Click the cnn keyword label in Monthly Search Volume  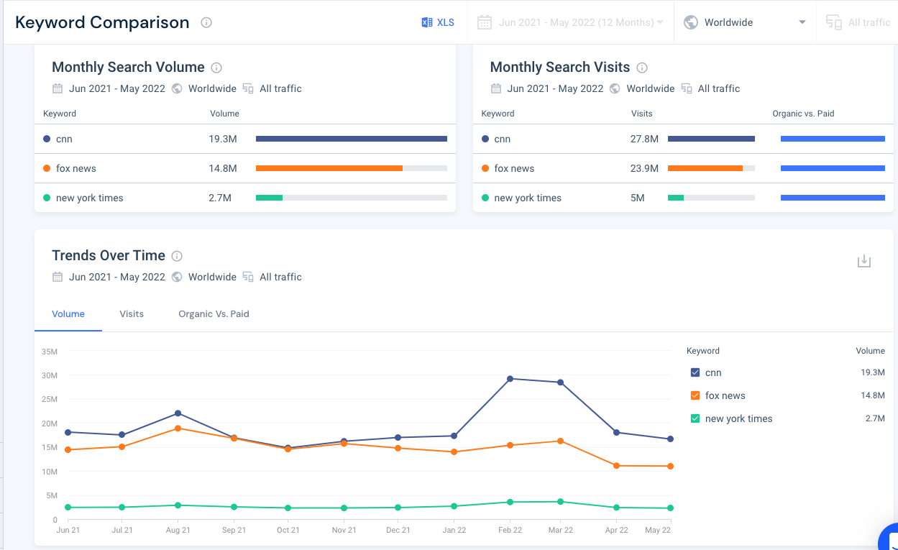tap(65, 139)
